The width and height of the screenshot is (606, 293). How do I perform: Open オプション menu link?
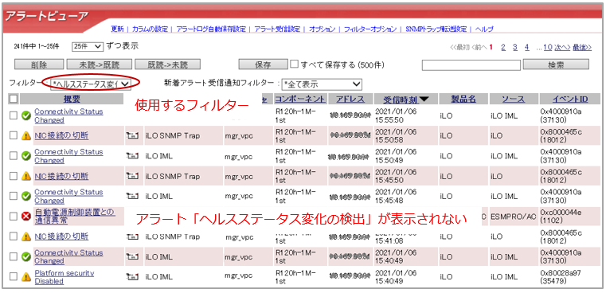click(322, 29)
